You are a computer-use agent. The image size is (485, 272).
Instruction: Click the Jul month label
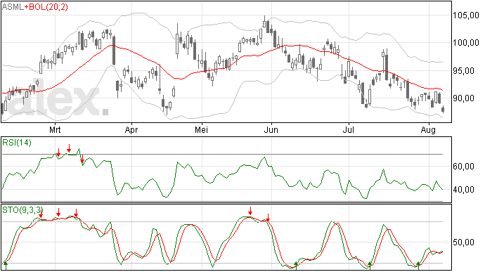(x=348, y=129)
